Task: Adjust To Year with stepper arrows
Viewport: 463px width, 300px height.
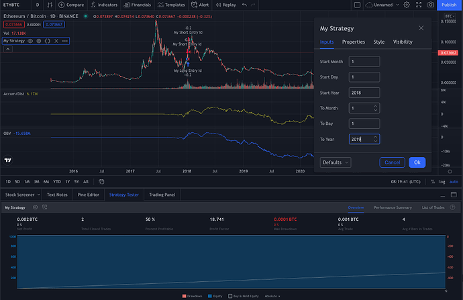Action: [375, 139]
